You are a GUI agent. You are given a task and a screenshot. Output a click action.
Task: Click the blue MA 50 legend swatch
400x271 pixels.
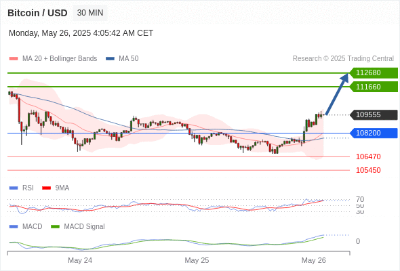tap(110, 59)
